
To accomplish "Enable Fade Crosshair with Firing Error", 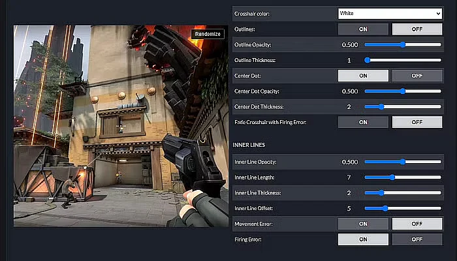I will (x=363, y=122).
